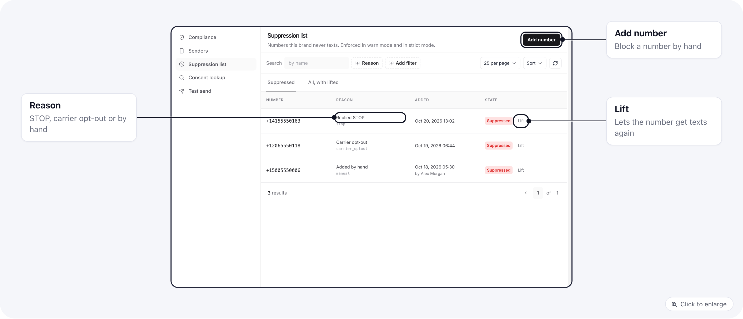This screenshot has width=743, height=319.
Task: Switch to the Suppressed tab
Action: 281,82
